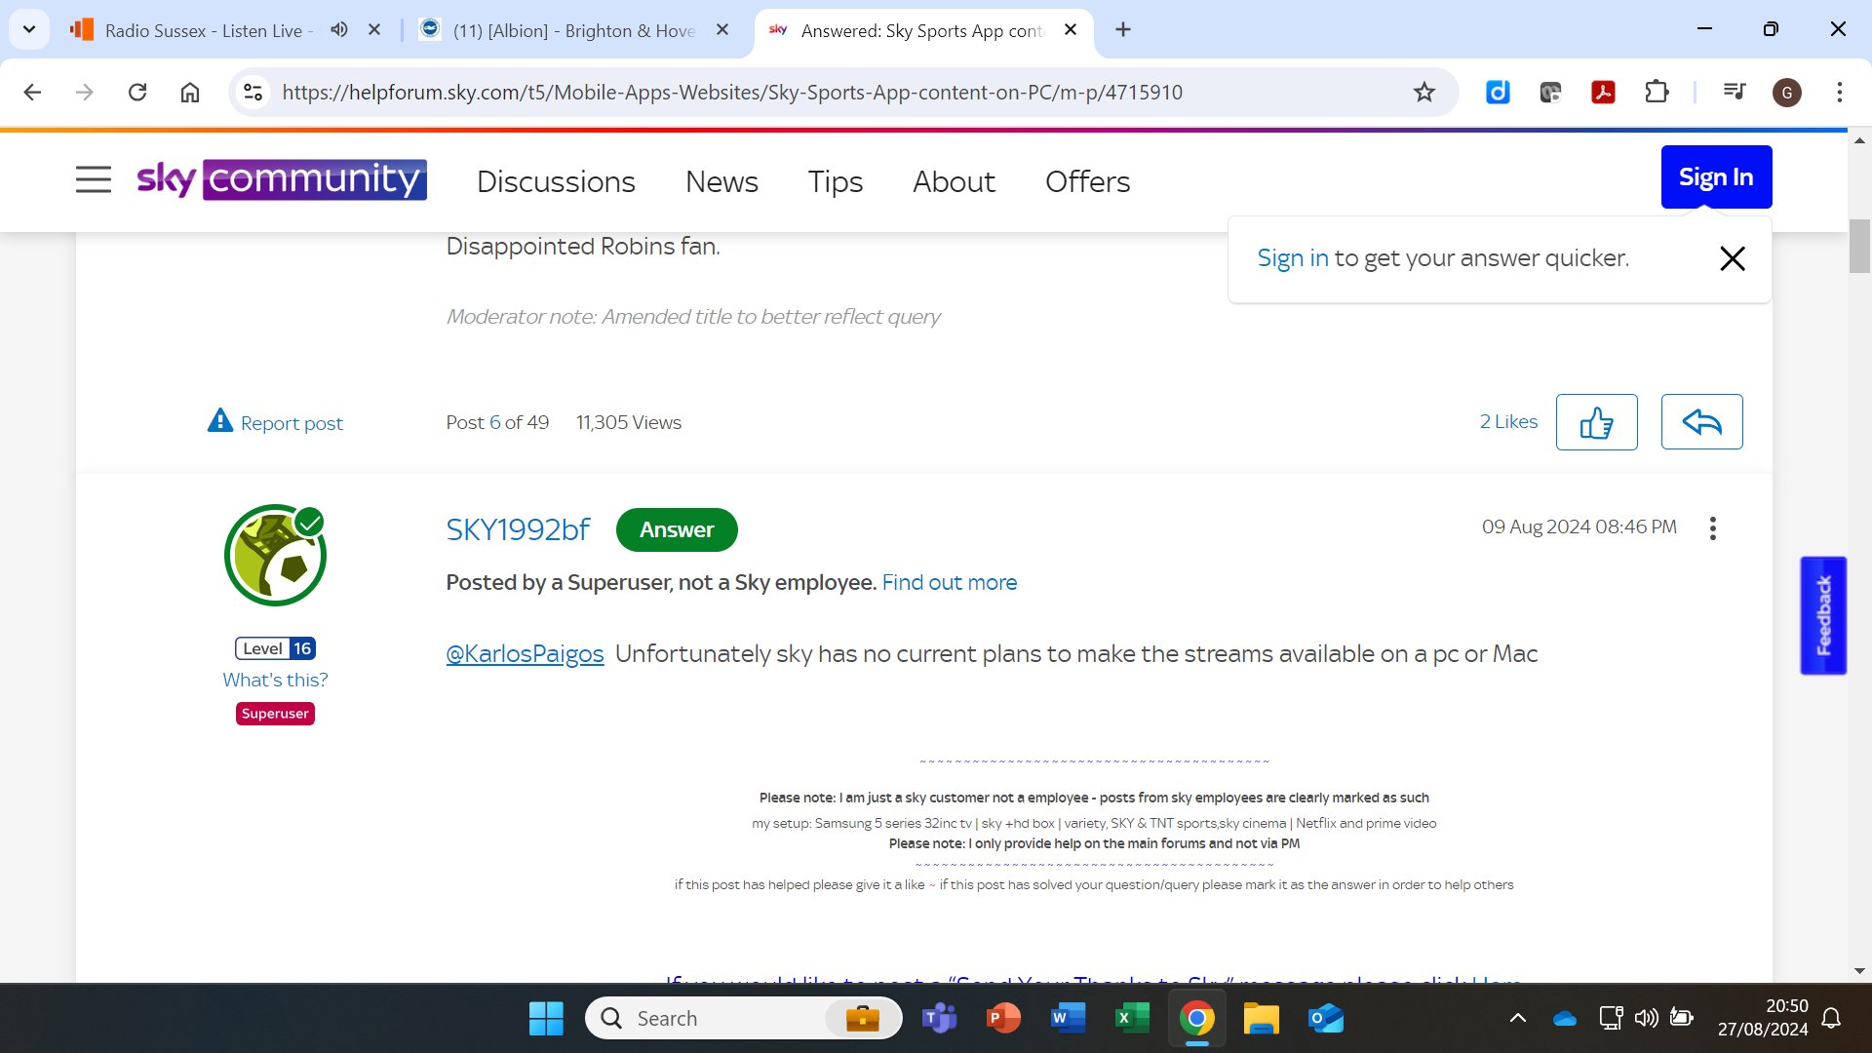Image resolution: width=1872 pixels, height=1053 pixels.
Task: Reload the current page
Action: pos(137,92)
